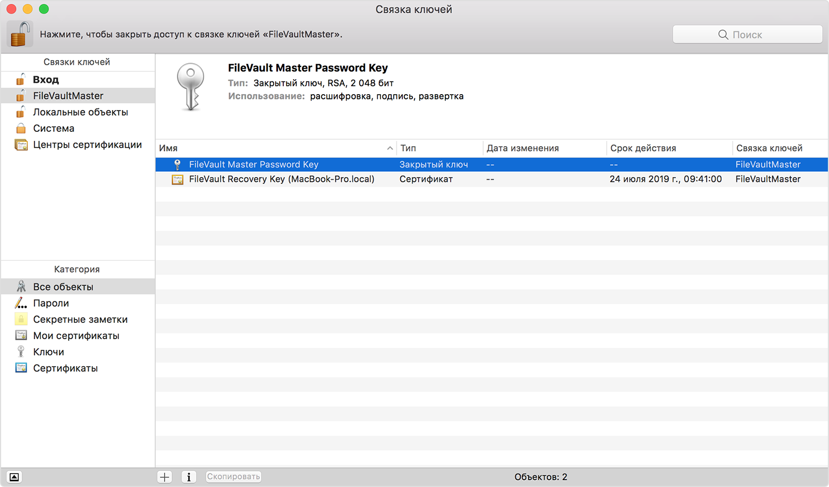Screen dimensions: 829x487
Task: Click the keys icon beside Все объекты
Action: pos(21,287)
